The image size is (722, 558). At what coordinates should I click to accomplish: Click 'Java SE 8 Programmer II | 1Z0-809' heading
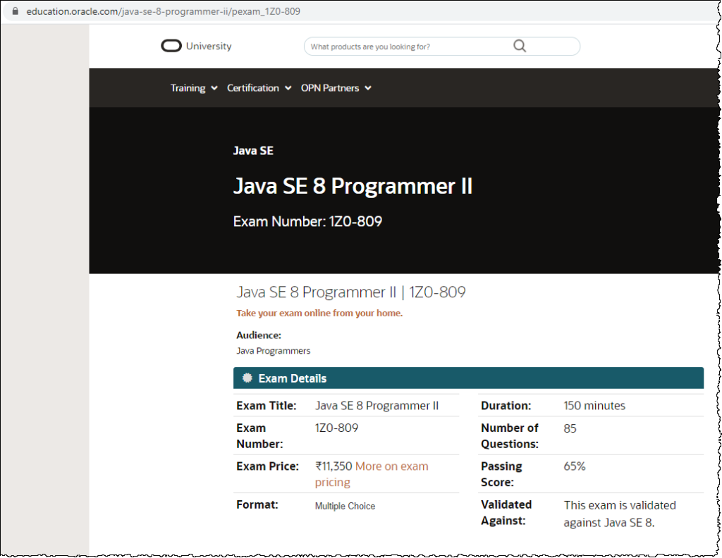pos(351,292)
